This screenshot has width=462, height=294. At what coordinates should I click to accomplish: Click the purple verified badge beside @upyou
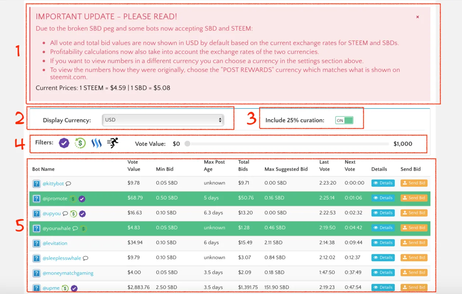[x=82, y=214]
